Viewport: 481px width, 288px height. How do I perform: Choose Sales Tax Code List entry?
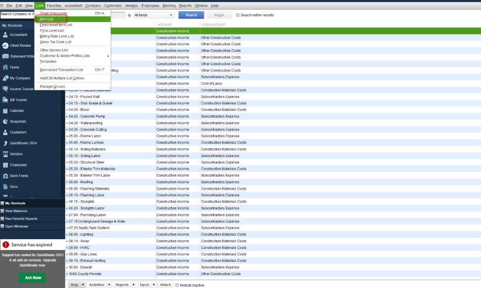tap(72, 42)
